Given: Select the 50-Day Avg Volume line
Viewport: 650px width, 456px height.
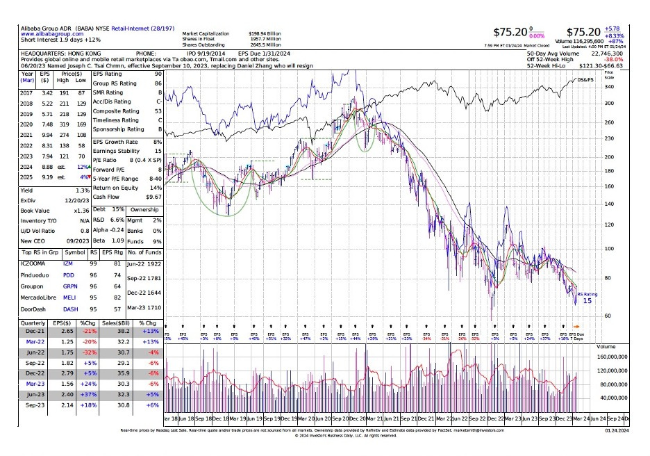Looking at the screenshot, I should click(574, 54).
